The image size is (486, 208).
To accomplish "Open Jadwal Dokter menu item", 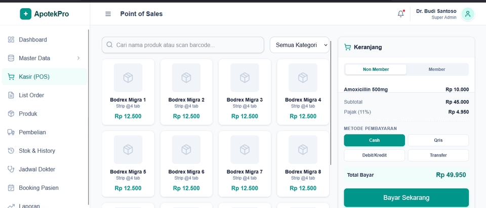I will (x=45, y=169).
